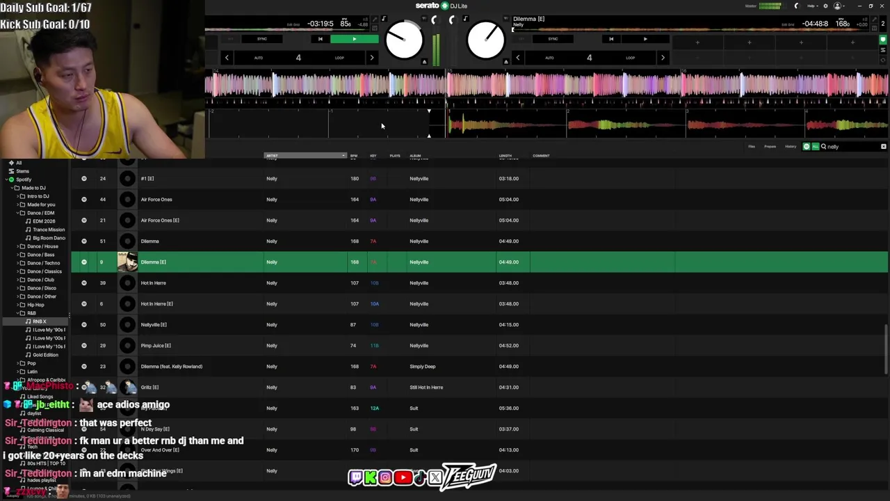Expand the Made for you folder
This screenshot has width=890, height=501.
point(17,205)
